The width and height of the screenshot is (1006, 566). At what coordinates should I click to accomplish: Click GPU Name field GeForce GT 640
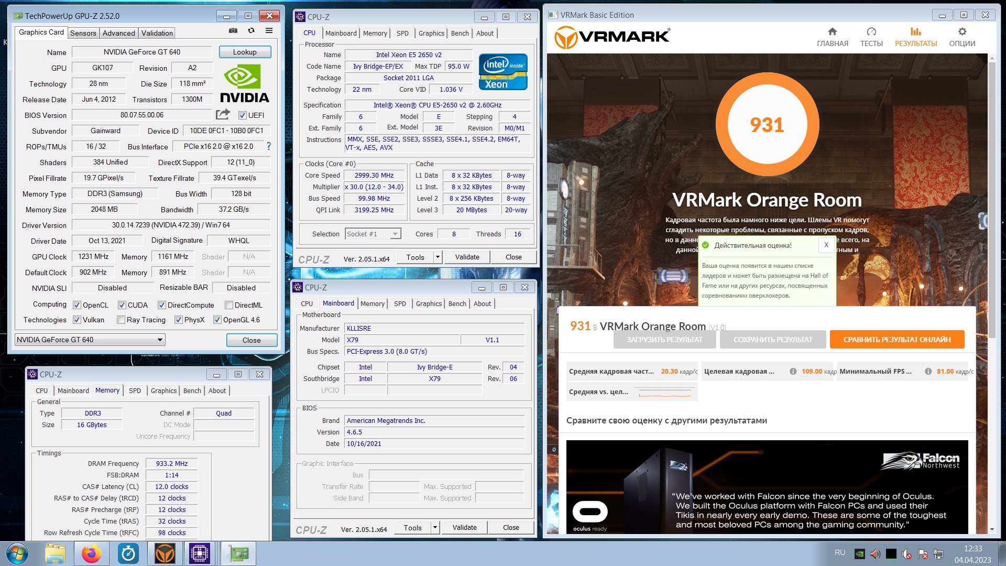point(141,52)
